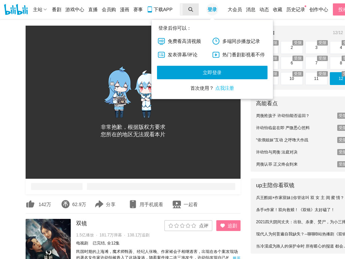Click the 点我注册 link
The width and height of the screenshot is (345, 259).
[x=224, y=88]
